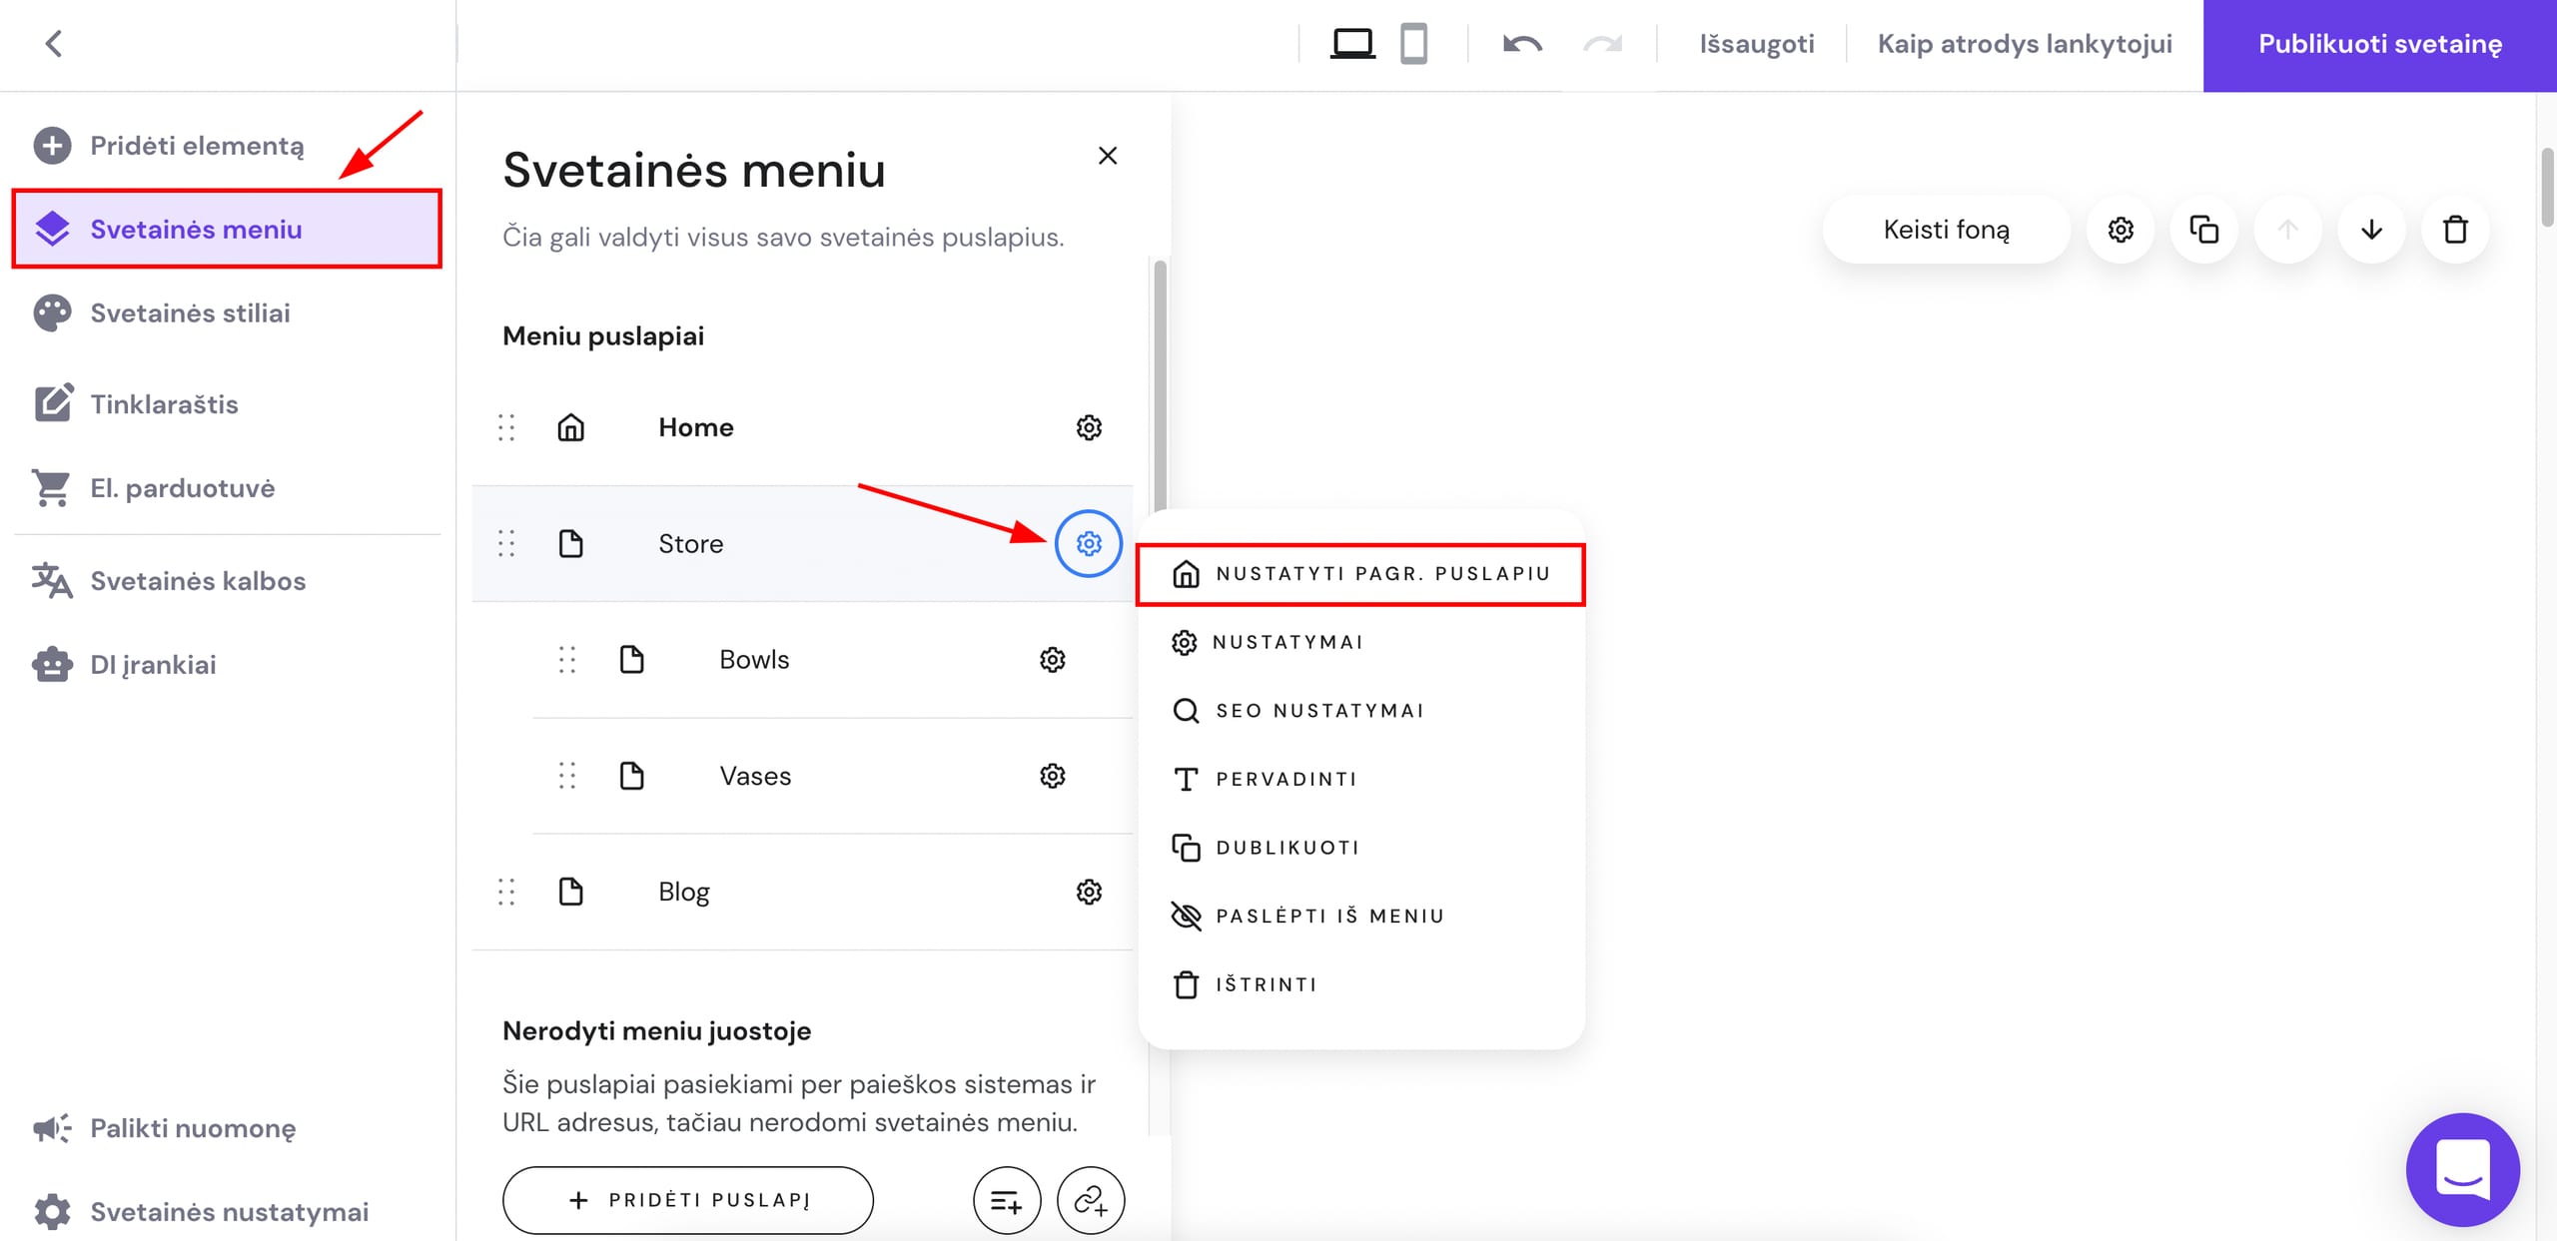Open Svetainės nustatymai settings
2557x1241 pixels.
229,1211
